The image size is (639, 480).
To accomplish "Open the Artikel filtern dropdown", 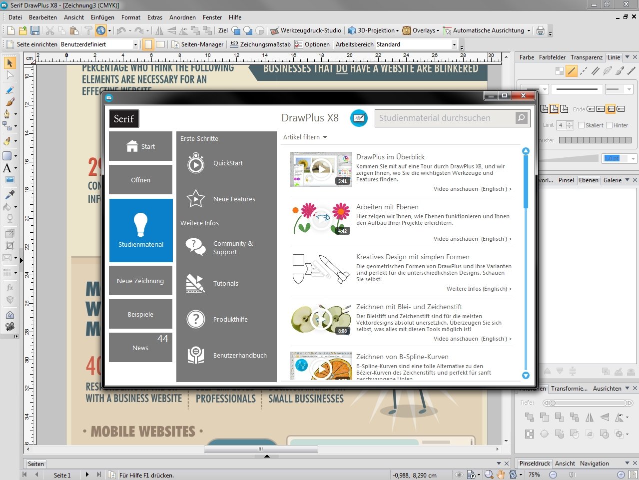I will point(305,137).
